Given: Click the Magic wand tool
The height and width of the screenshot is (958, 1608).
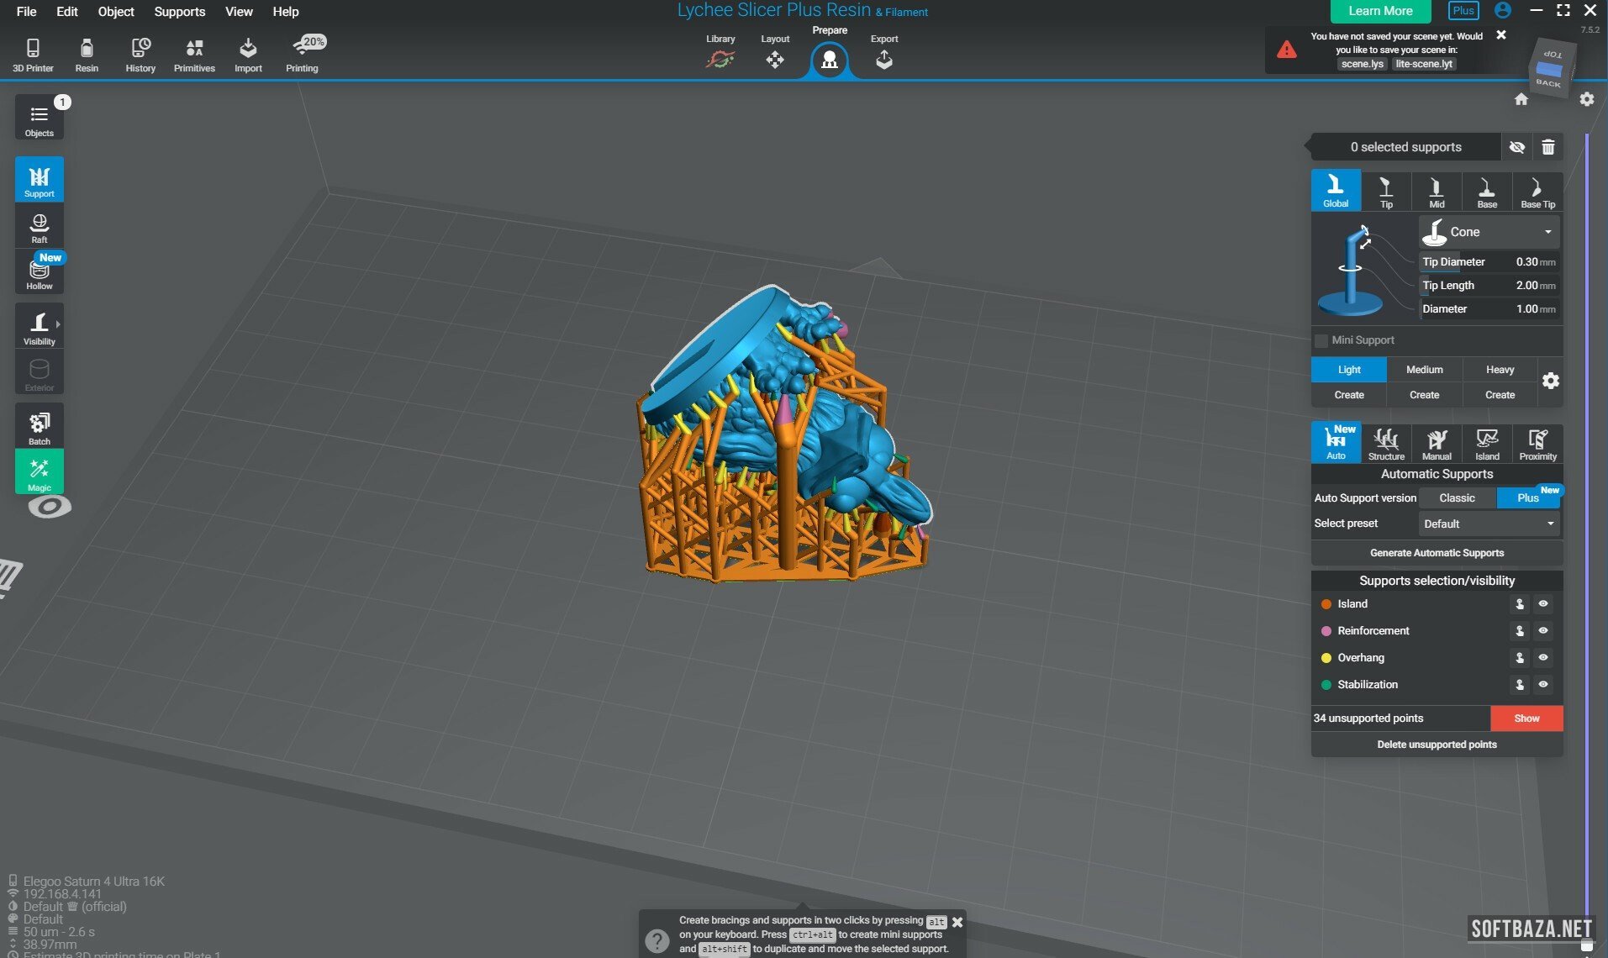Looking at the screenshot, I should tap(39, 472).
